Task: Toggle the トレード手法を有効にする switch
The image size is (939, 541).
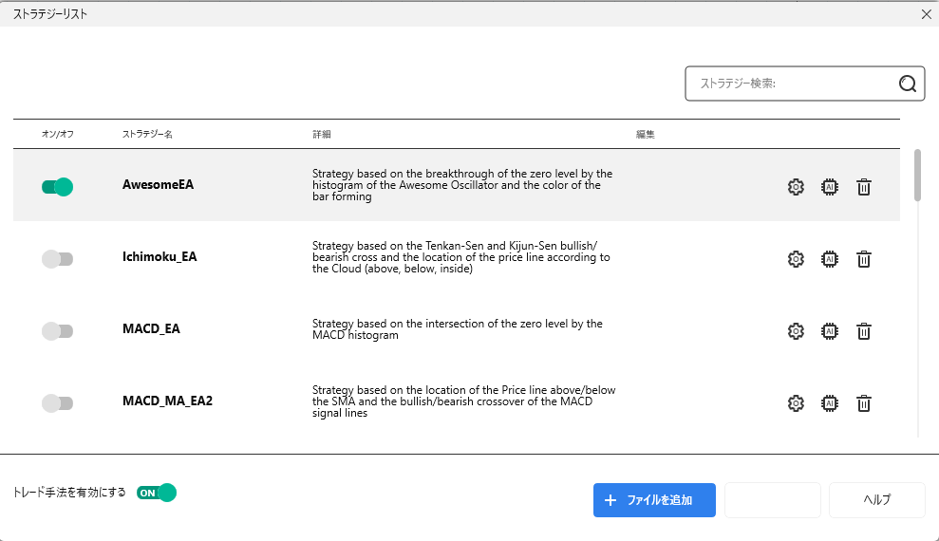Action: 157,493
